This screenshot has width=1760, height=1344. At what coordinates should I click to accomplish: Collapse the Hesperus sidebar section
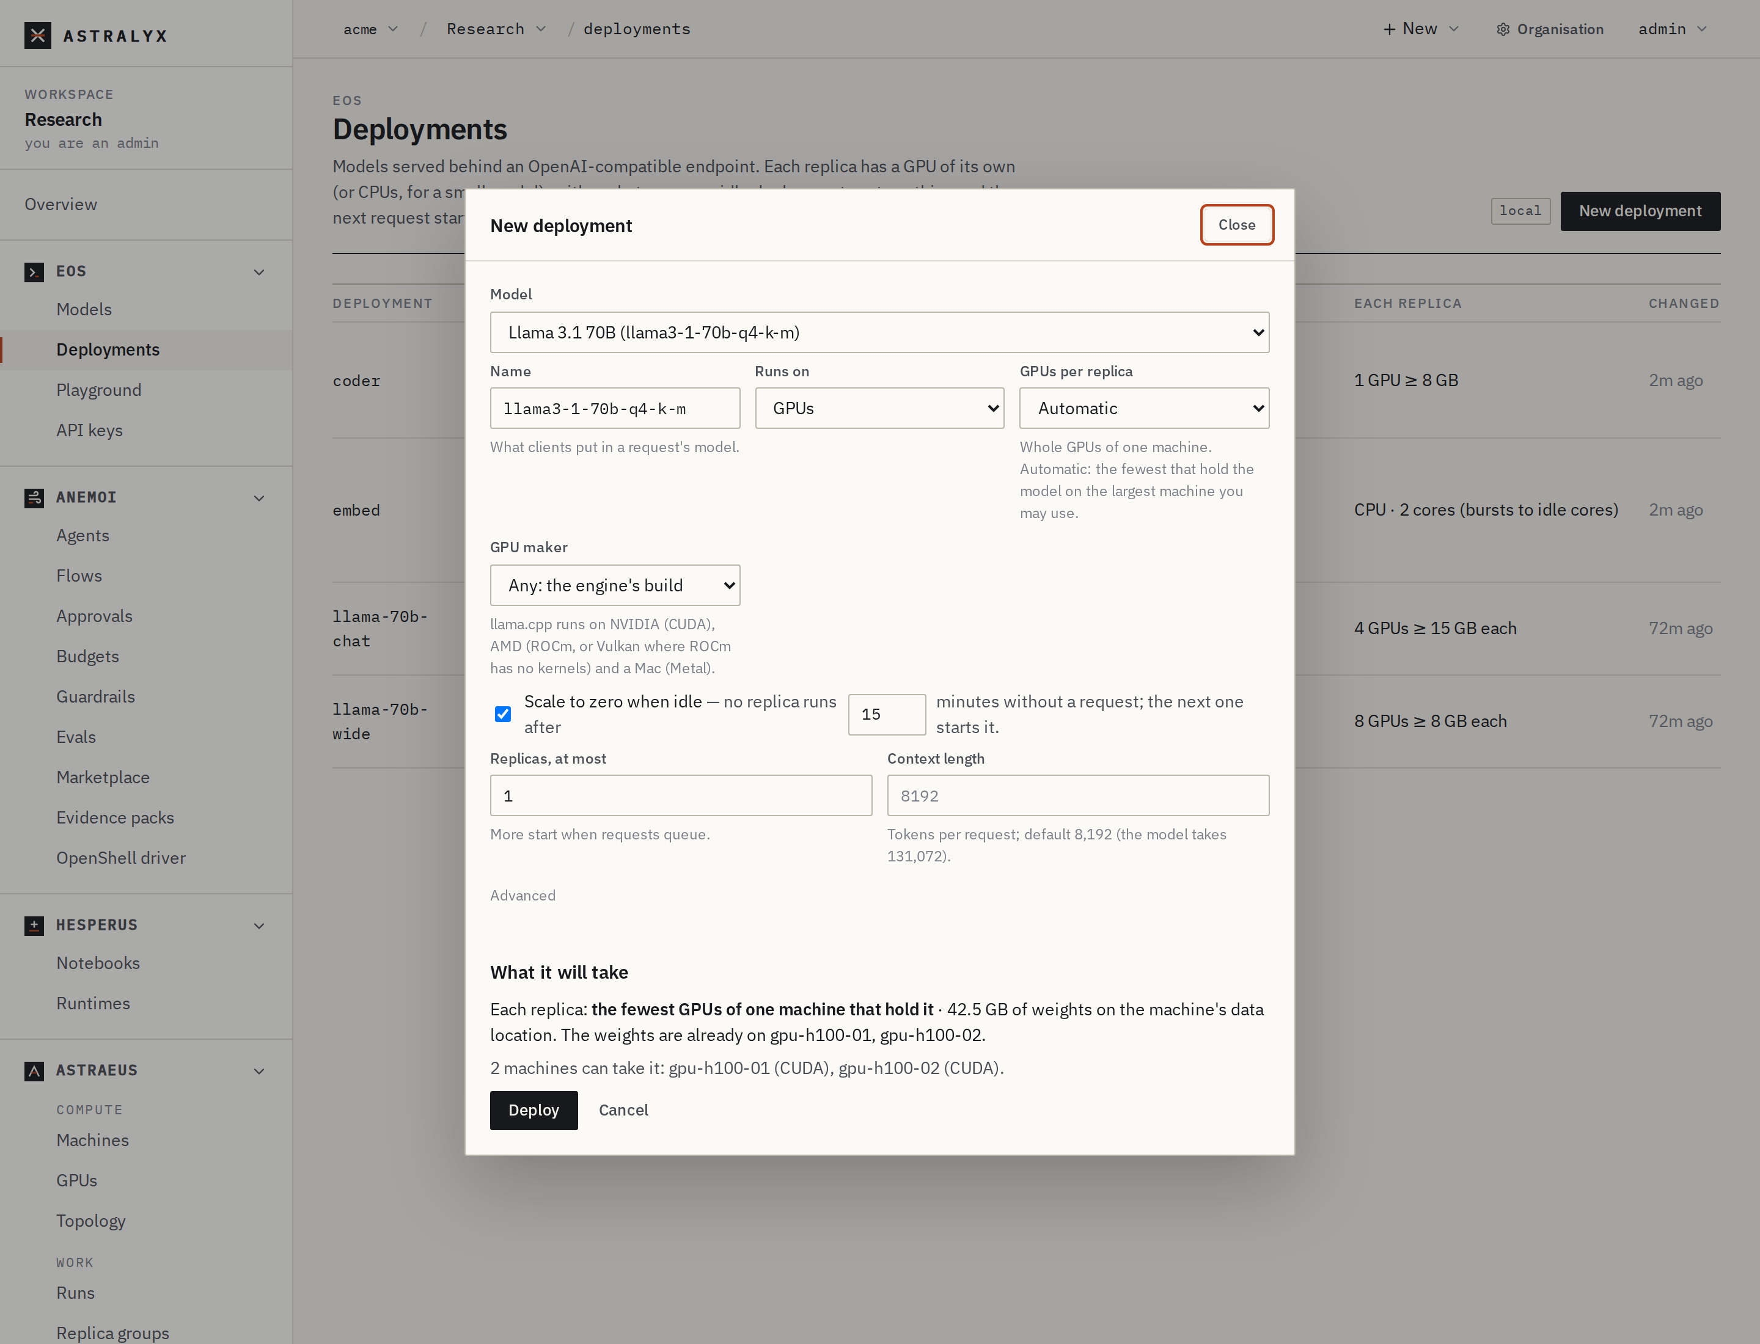tap(259, 926)
